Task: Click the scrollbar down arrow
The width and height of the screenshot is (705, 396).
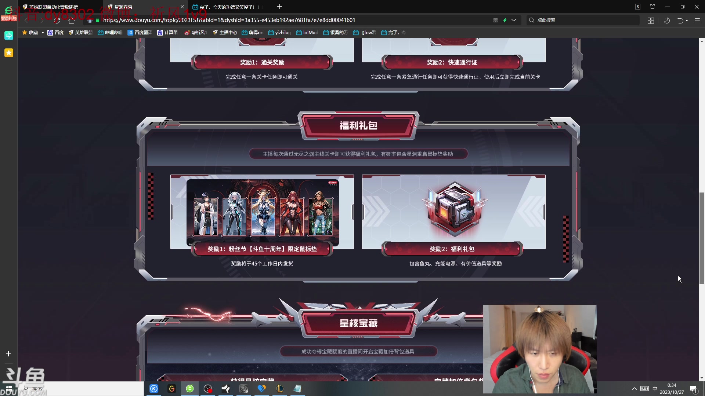Action: [x=702, y=378]
